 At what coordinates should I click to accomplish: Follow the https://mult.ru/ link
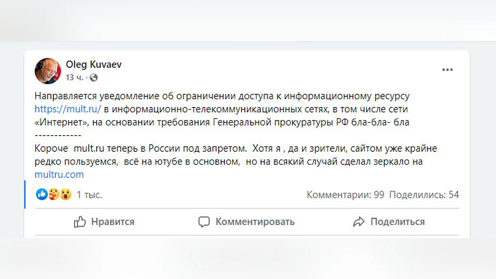[68, 110]
